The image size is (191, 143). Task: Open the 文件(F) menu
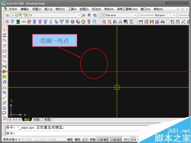pyautogui.click(x=13, y=9)
